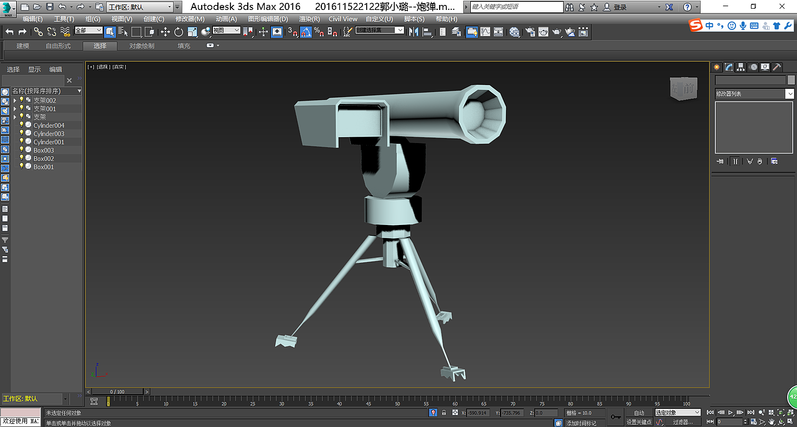797x427 pixels.
Task: Open the Modify panel tab
Action: click(729, 67)
